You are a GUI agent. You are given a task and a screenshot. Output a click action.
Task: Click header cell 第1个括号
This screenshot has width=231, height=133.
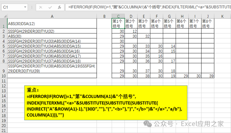coord(118,24)
